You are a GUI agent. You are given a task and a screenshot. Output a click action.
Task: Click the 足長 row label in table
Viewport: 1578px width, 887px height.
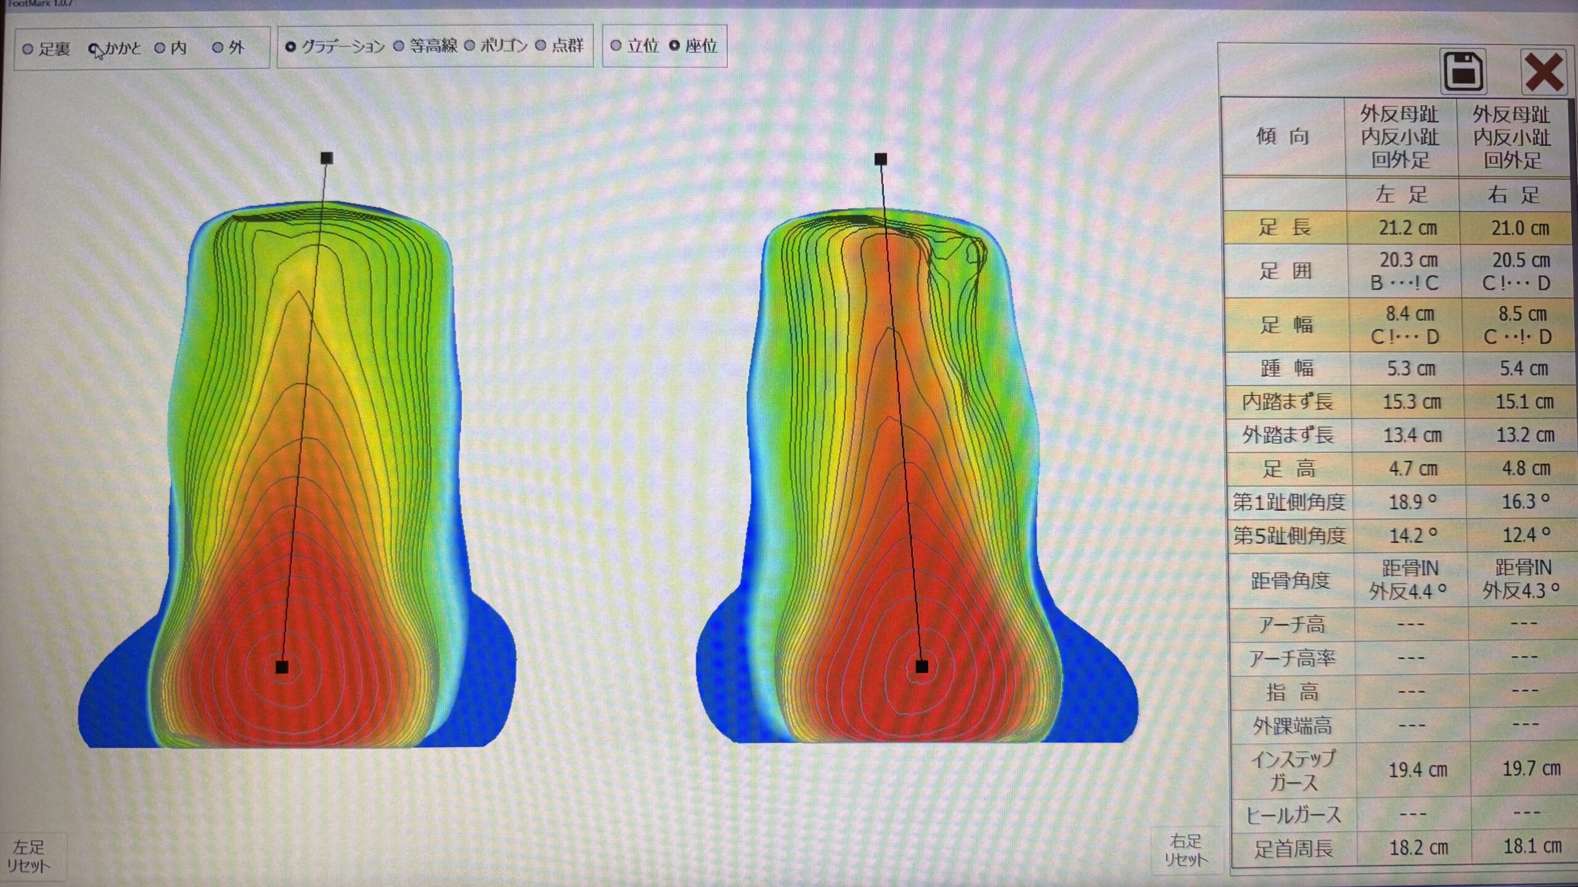[x=1285, y=227]
